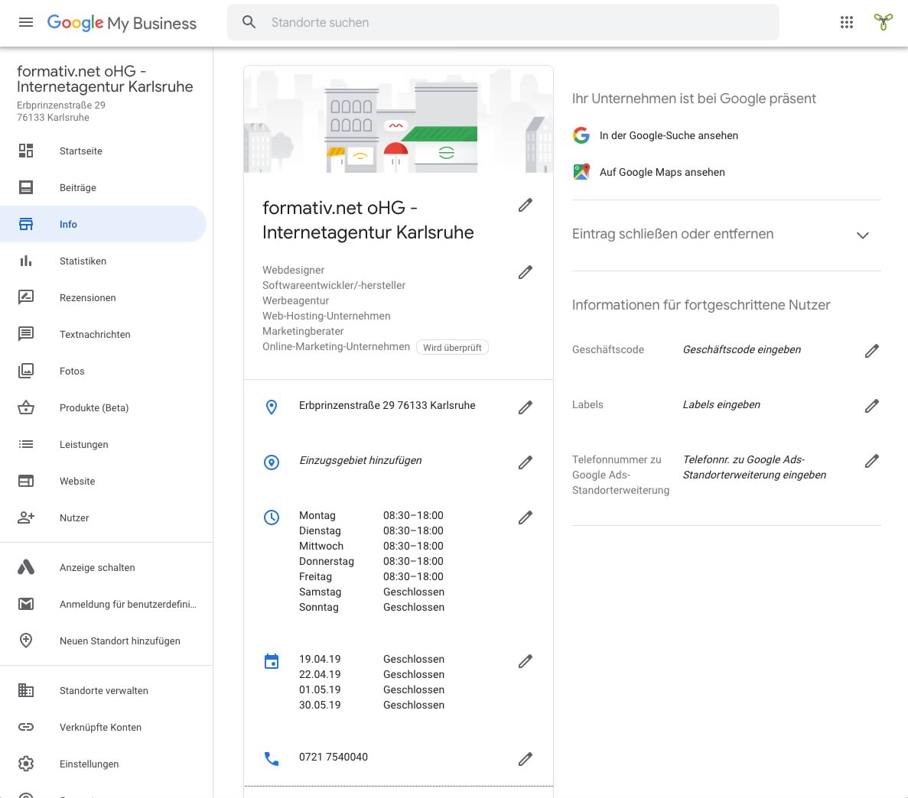Edit the weekly opening hours pencil

tap(526, 518)
